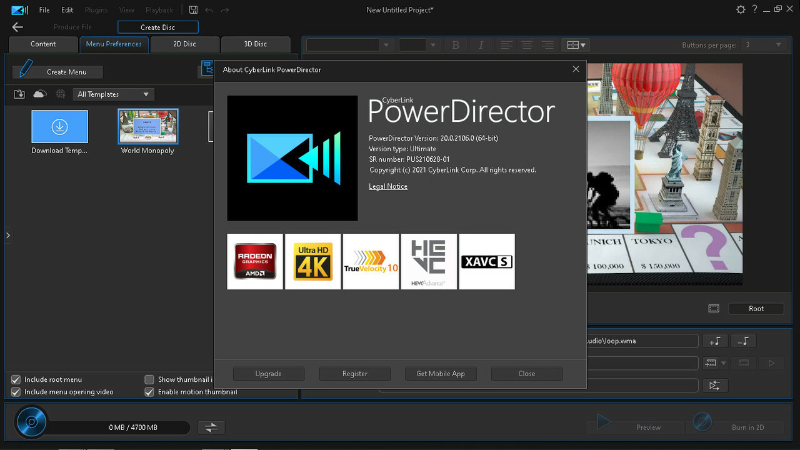Click the PowerDirector logo in title bar
Image resolution: width=800 pixels, height=450 pixels.
point(19,10)
